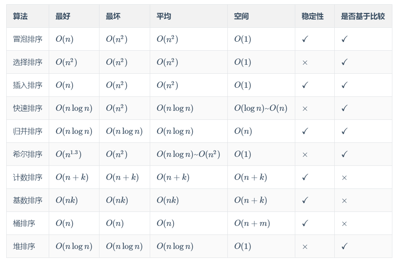The image size is (399, 263).
Task: Click the comparison-based checkmark in 插入排序 row
Action: 344,85
